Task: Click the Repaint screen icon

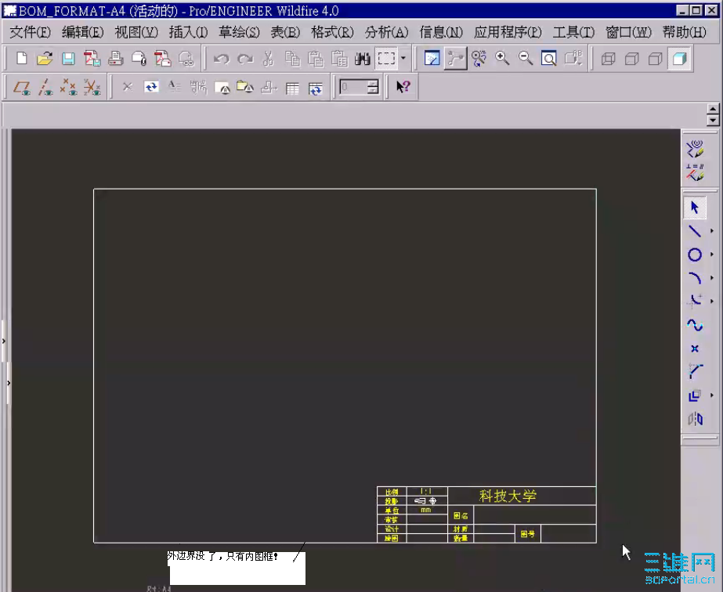Action: pyautogui.click(x=432, y=59)
